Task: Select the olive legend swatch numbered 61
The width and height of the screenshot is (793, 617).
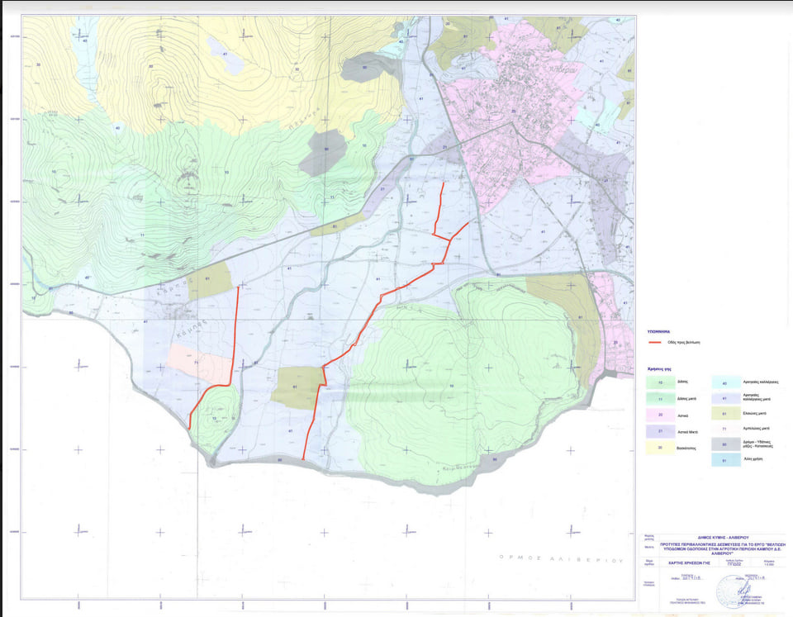Action: click(x=726, y=413)
